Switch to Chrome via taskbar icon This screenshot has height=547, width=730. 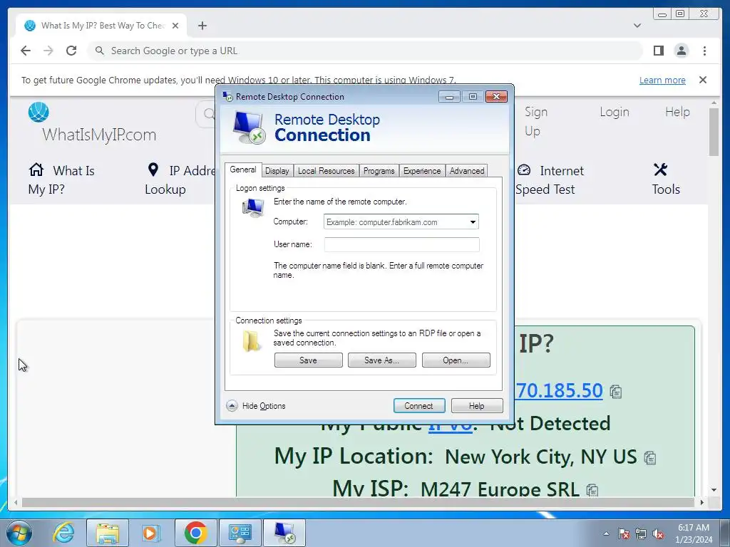195,533
